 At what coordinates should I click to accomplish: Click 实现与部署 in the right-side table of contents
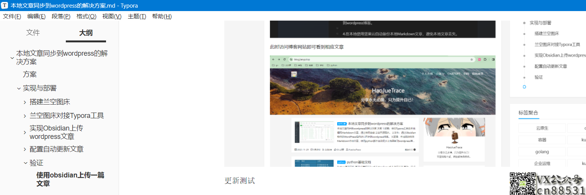coord(540,23)
